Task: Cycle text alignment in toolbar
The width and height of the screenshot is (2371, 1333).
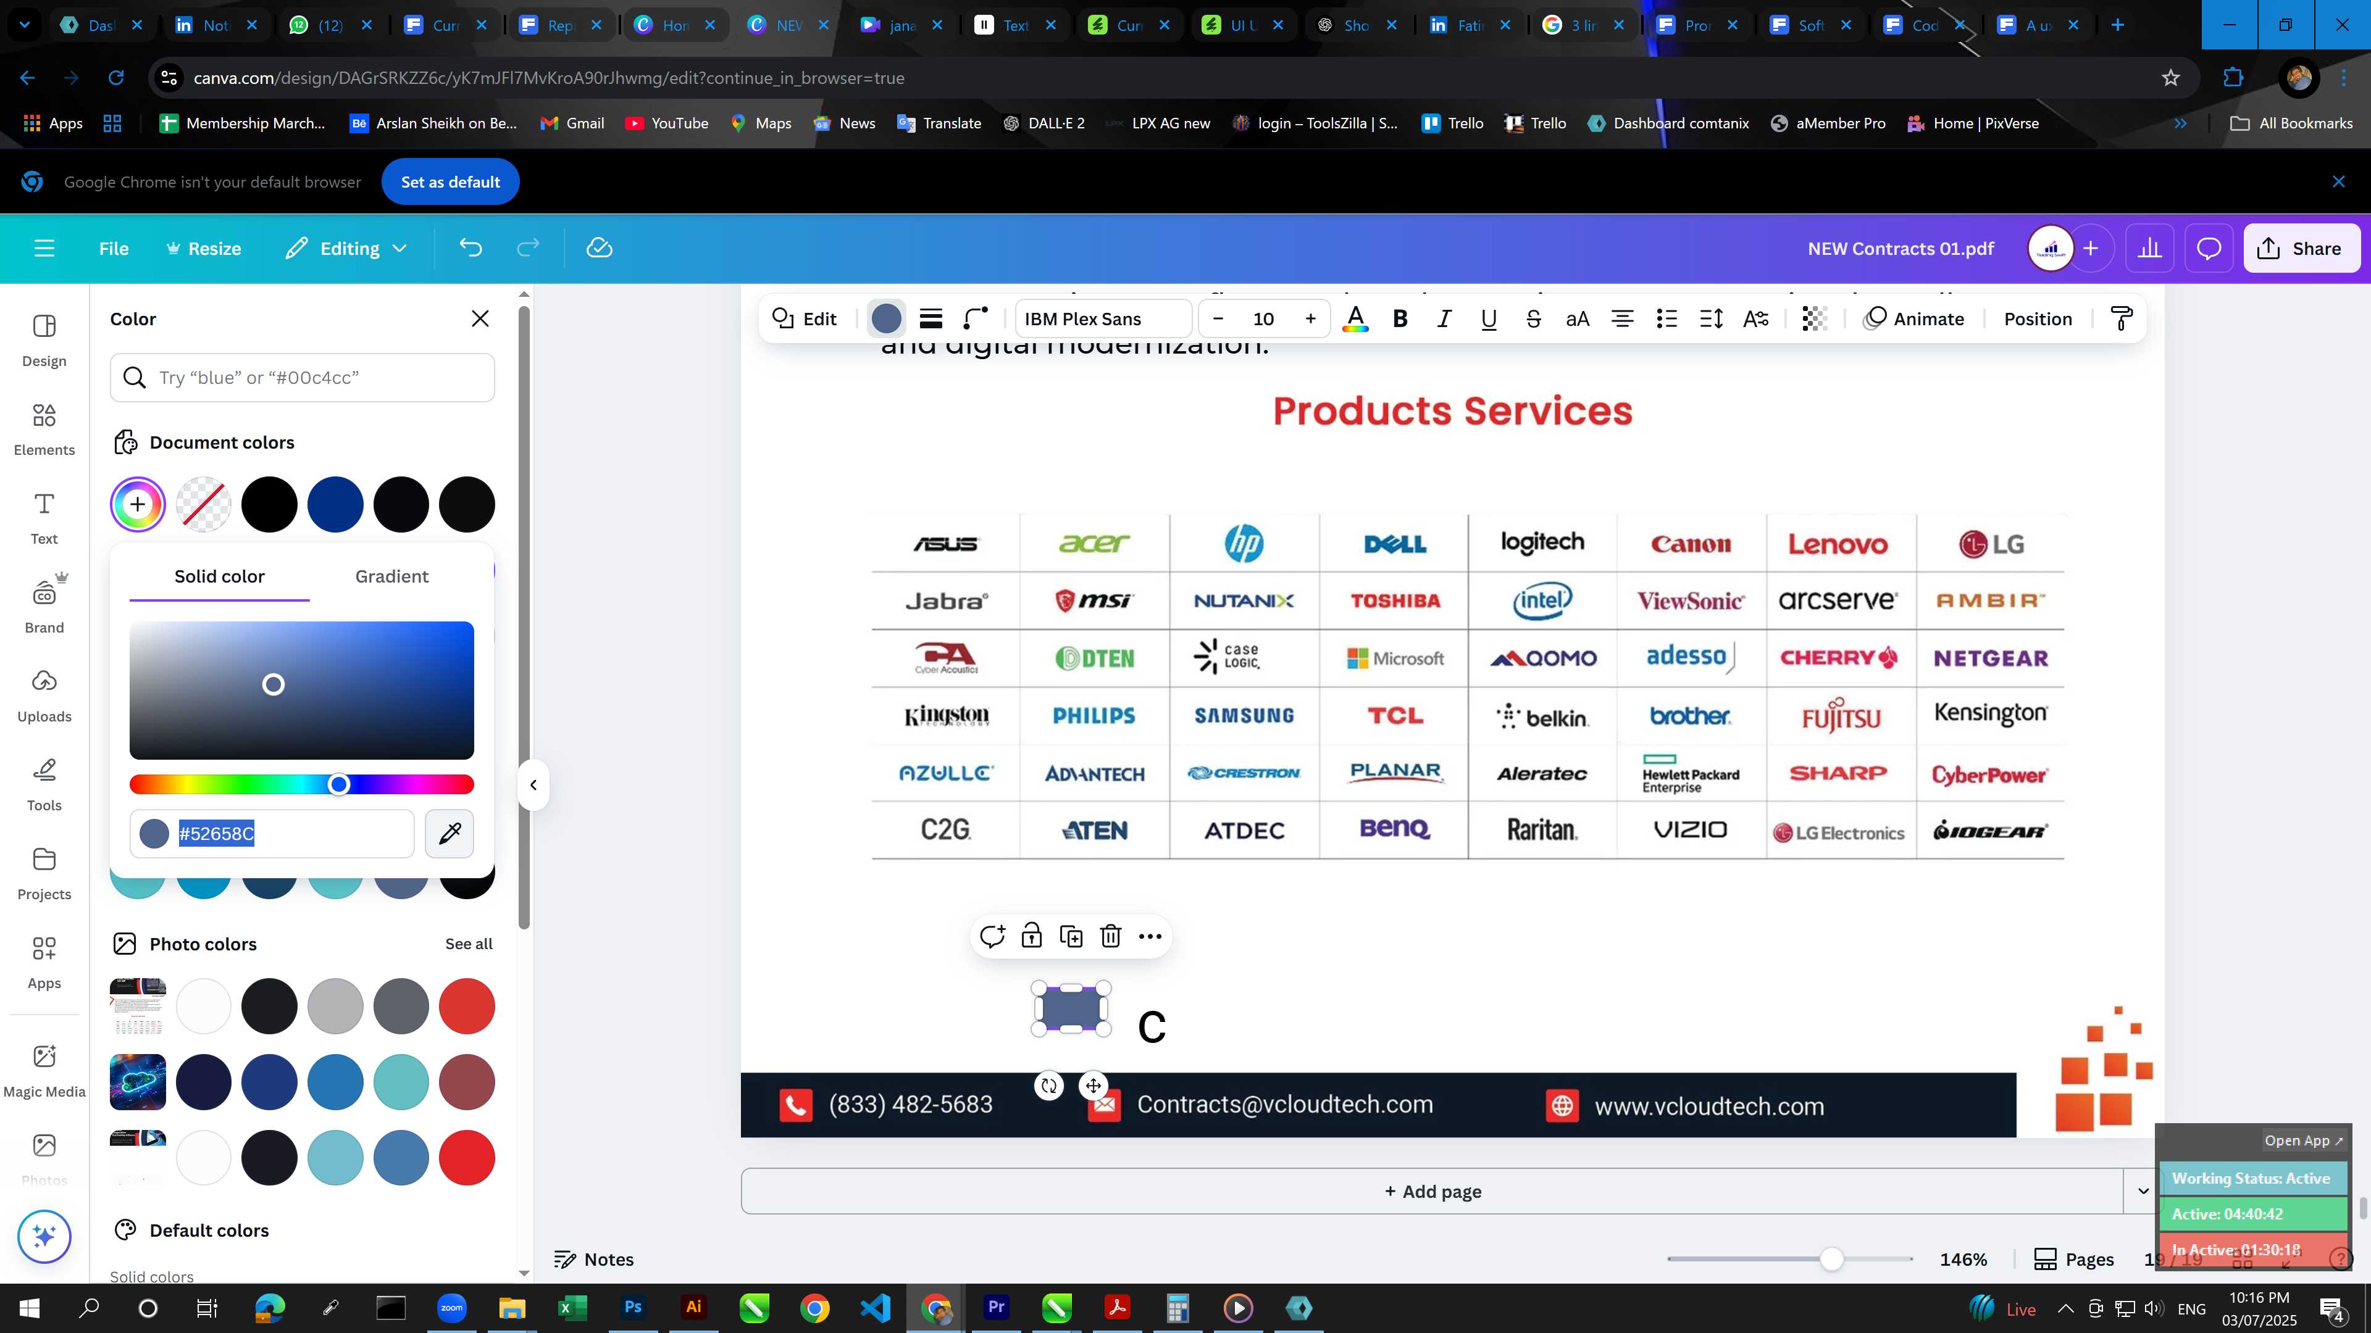Action: pos(1622,319)
